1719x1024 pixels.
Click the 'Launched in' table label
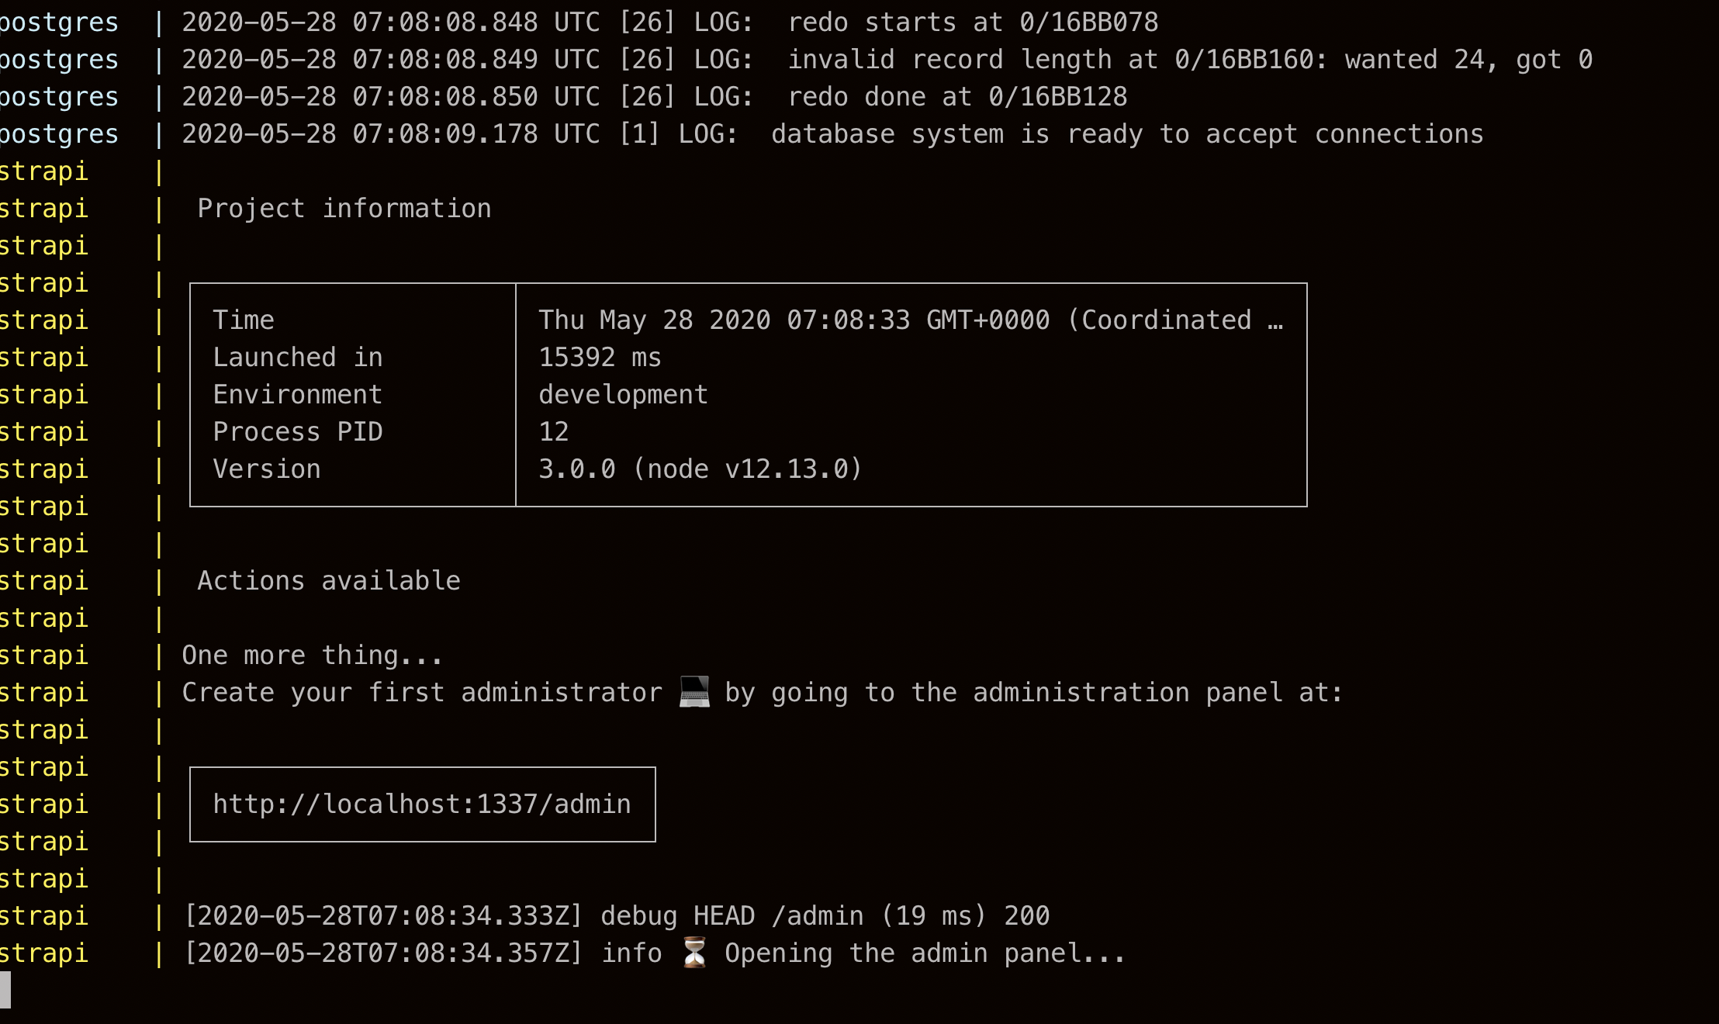click(x=298, y=358)
